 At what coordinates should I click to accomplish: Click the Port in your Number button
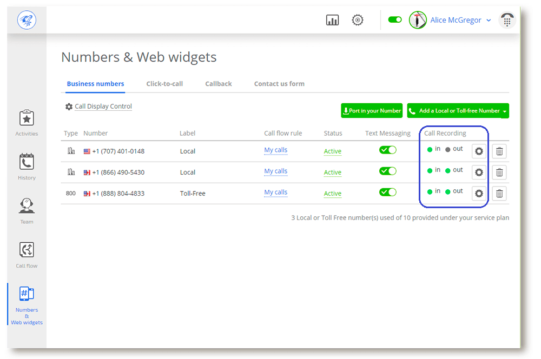coord(372,111)
